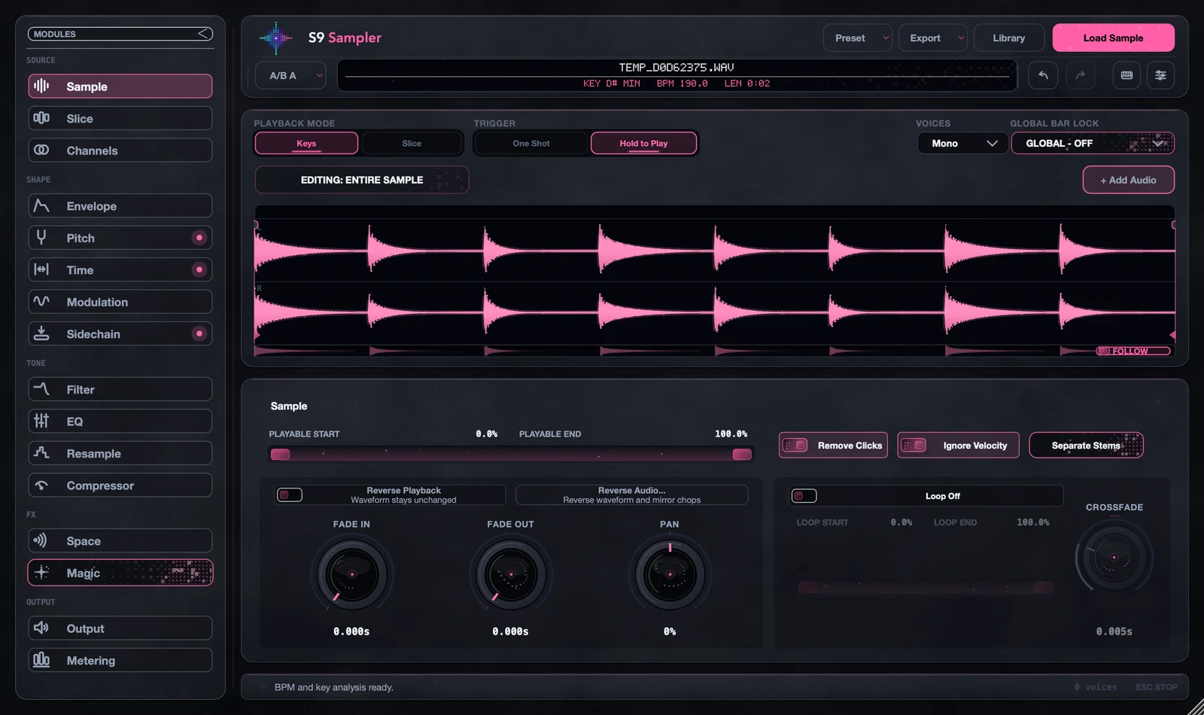Viewport: 1204px width, 715px height.
Task: Click the S9 Sampler logo star
Action: coord(276,38)
